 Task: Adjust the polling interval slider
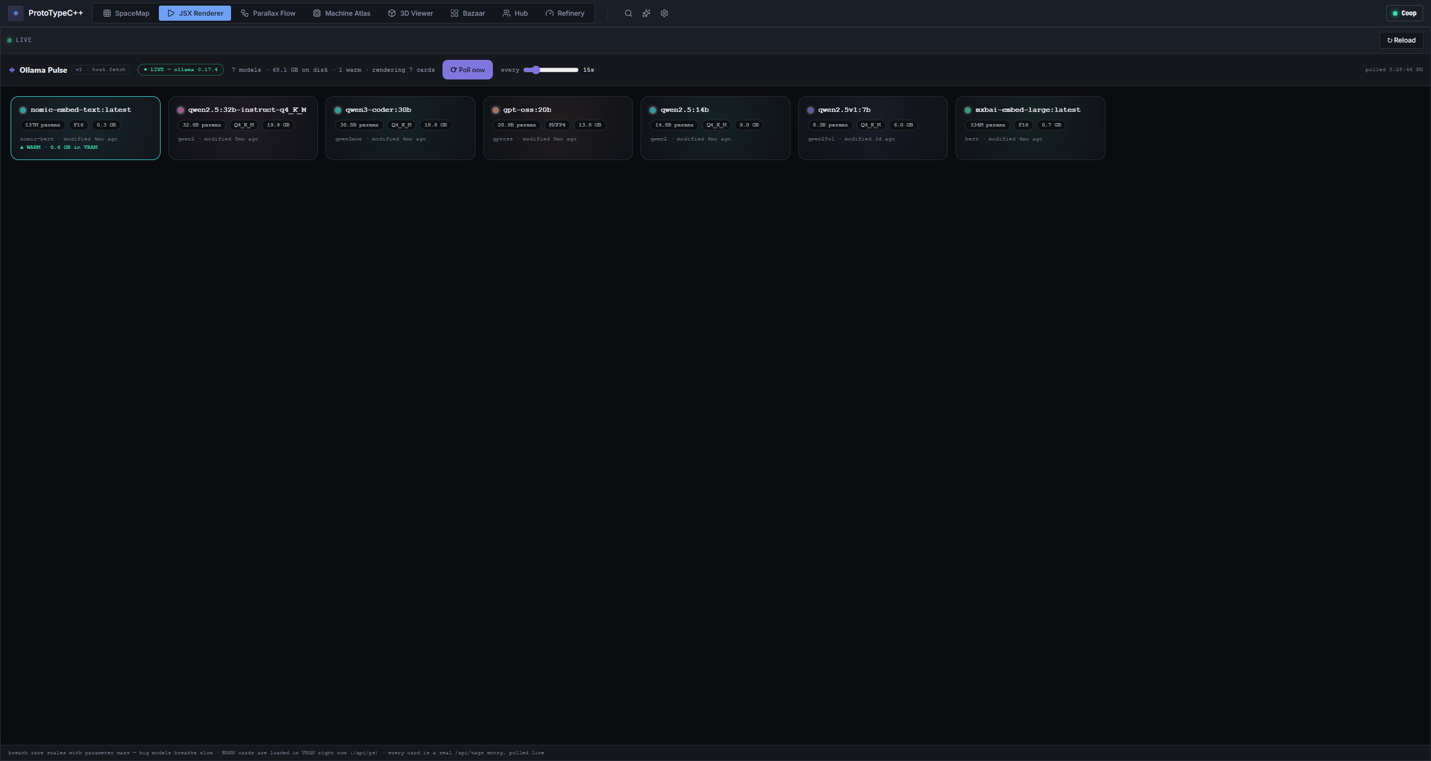551,70
